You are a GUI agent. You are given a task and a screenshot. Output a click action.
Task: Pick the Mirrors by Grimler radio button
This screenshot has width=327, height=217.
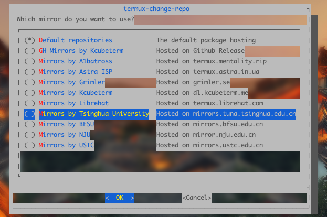[x=30, y=82]
